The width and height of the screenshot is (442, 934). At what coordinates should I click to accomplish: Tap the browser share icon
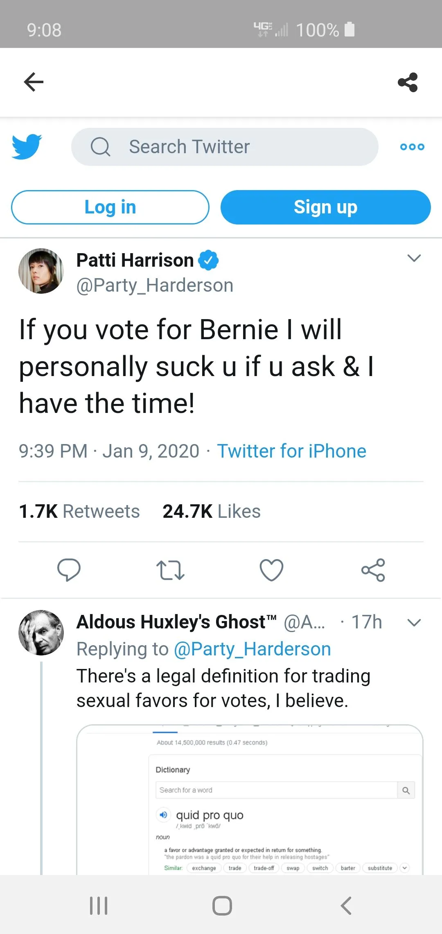pyautogui.click(x=408, y=82)
